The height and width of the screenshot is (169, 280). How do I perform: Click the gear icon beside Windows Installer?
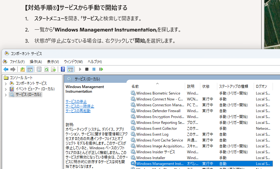pyautogui.click(x=133, y=158)
